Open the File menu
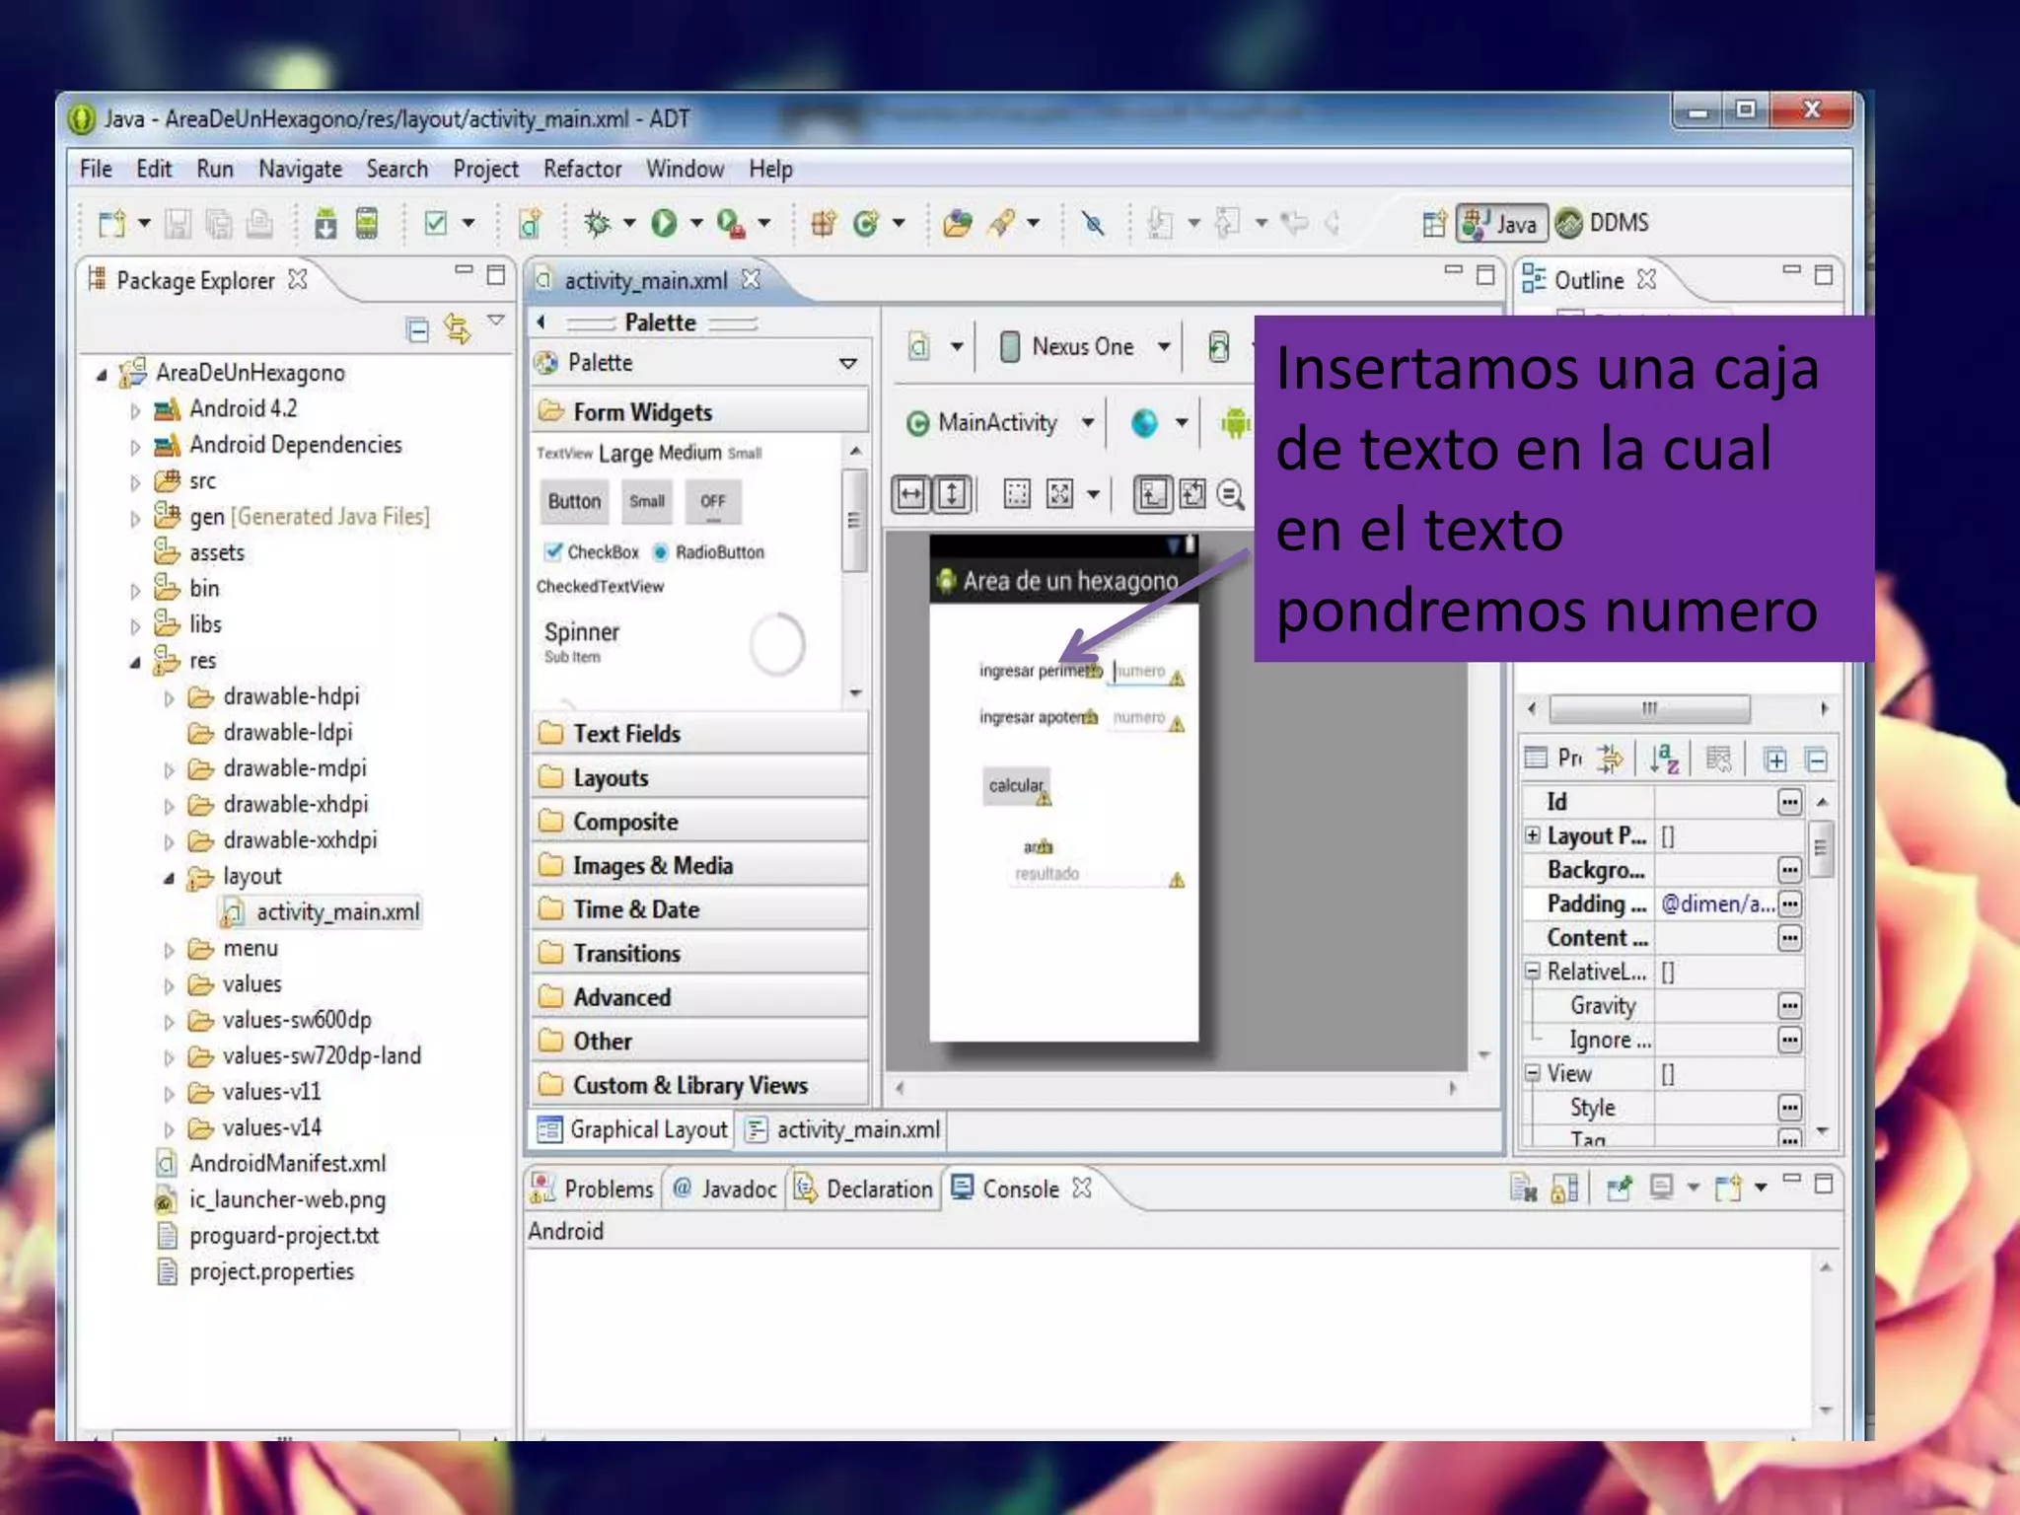 (96, 169)
